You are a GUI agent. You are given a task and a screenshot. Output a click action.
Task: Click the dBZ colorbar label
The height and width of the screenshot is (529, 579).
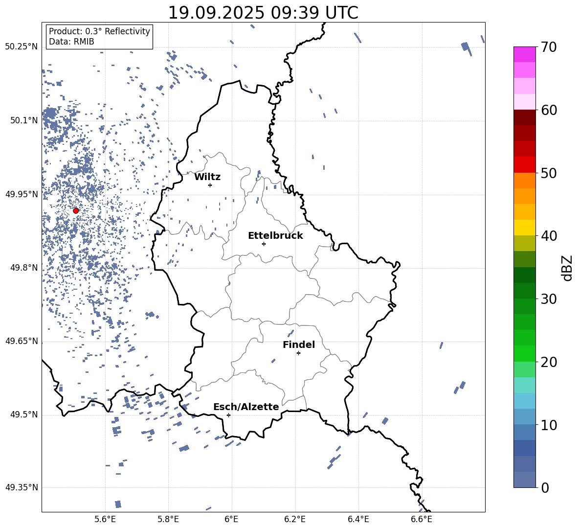[x=568, y=268]
